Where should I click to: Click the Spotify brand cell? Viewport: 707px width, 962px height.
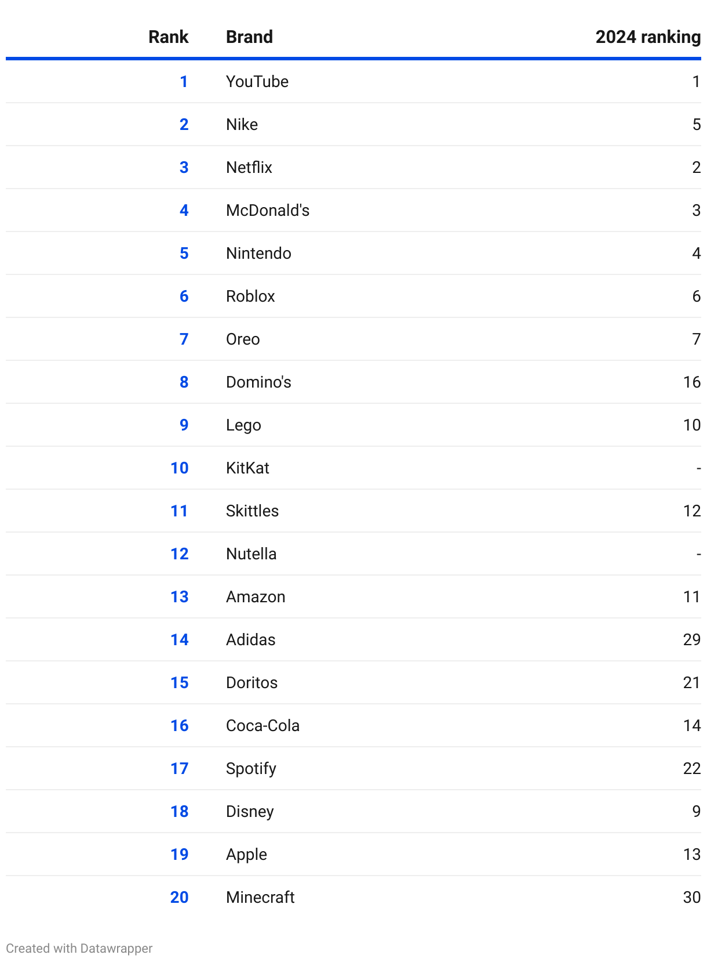pyautogui.click(x=251, y=768)
